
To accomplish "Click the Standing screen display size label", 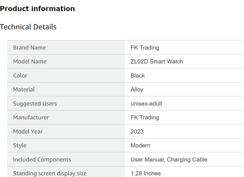I will click(50, 173).
